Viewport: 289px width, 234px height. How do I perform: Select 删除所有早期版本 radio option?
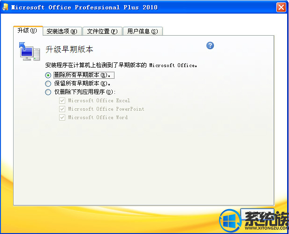(48, 75)
